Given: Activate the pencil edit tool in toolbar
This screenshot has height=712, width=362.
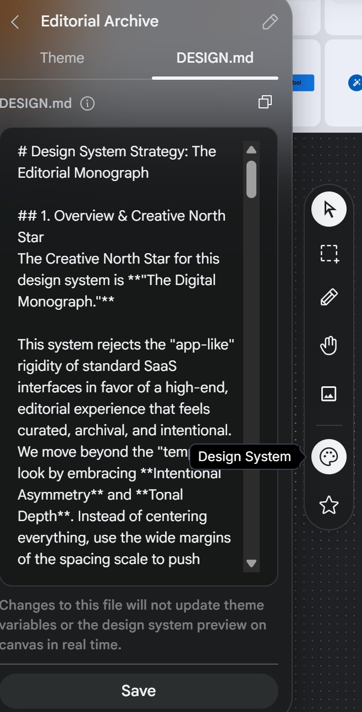Looking at the screenshot, I should (329, 298).
